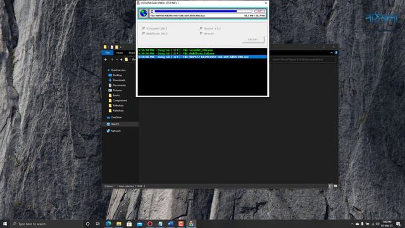Switch Explorer to large icons view

(335, 186)
